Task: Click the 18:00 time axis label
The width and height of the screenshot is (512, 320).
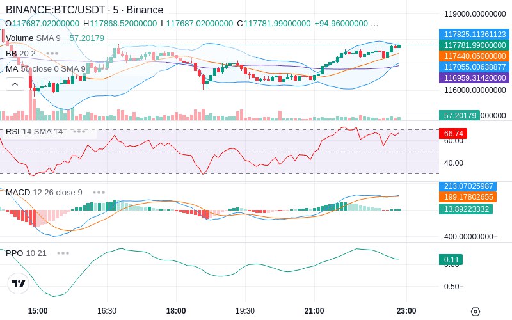Action: point(176,311)
